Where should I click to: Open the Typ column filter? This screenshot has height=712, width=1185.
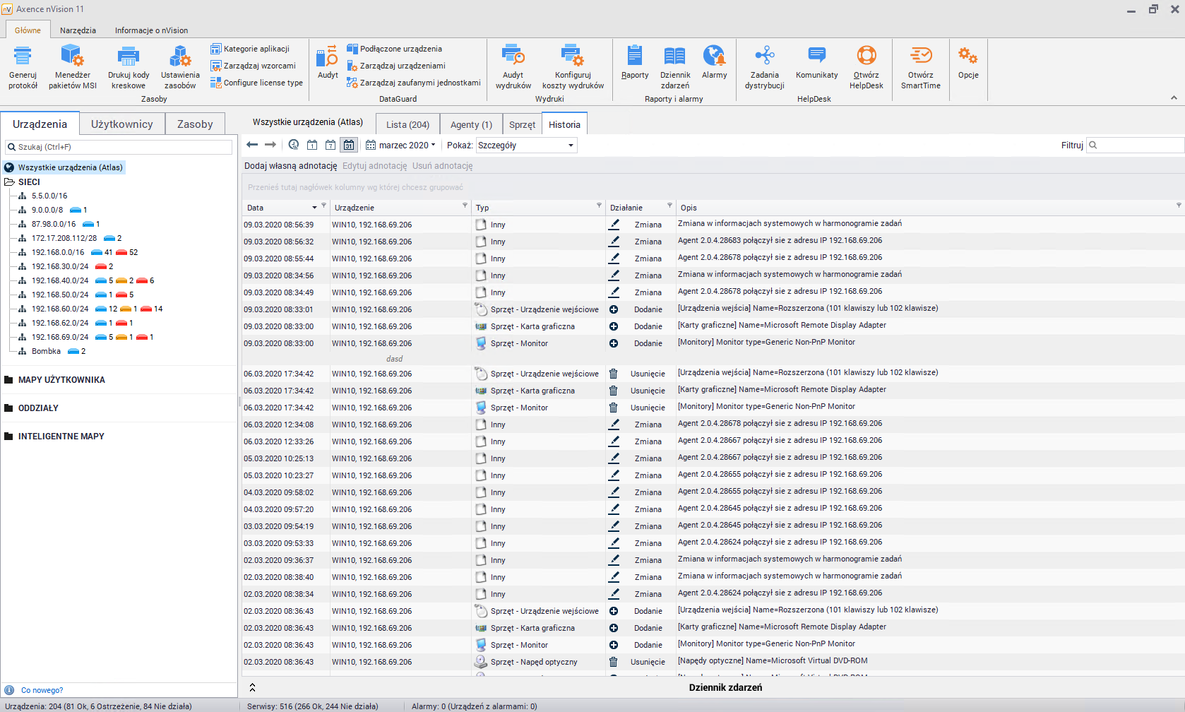pyautogui.click(x=599, y=206)
